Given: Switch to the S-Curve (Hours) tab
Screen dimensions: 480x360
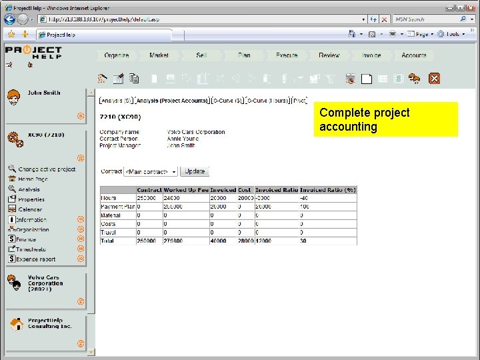Looking at the screenshot, I should 267,101.
